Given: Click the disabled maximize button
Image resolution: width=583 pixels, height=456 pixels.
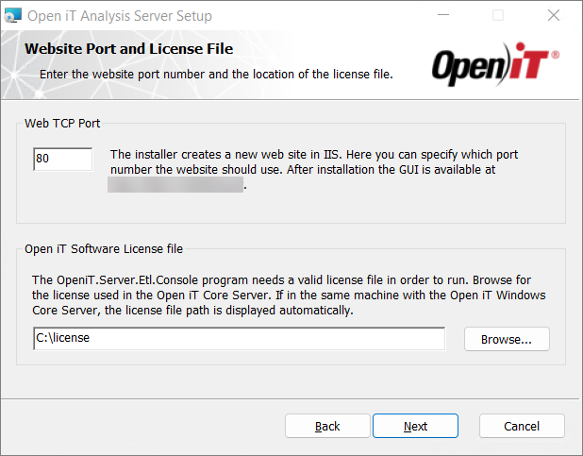Looking at the screenshot, I should 498,15.
